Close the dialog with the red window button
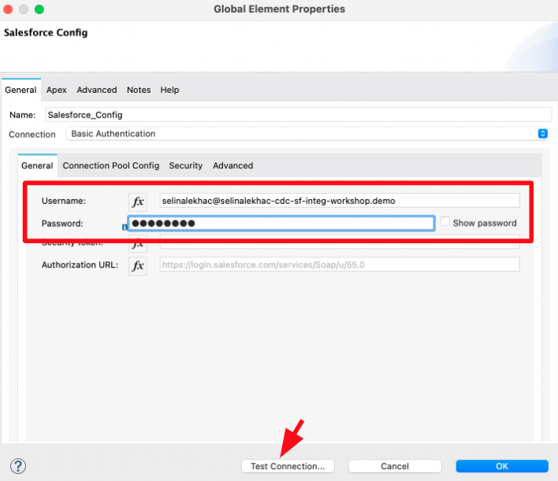The image size is (558, 481). 8,9
